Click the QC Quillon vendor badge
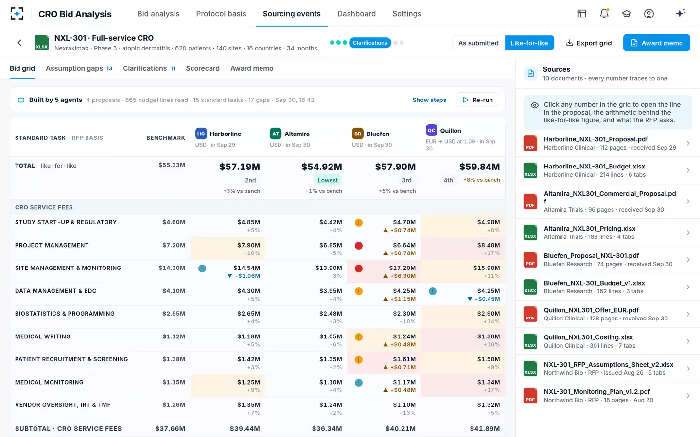The height and width of the screenshot is (437, 700). tap(431, 130)
